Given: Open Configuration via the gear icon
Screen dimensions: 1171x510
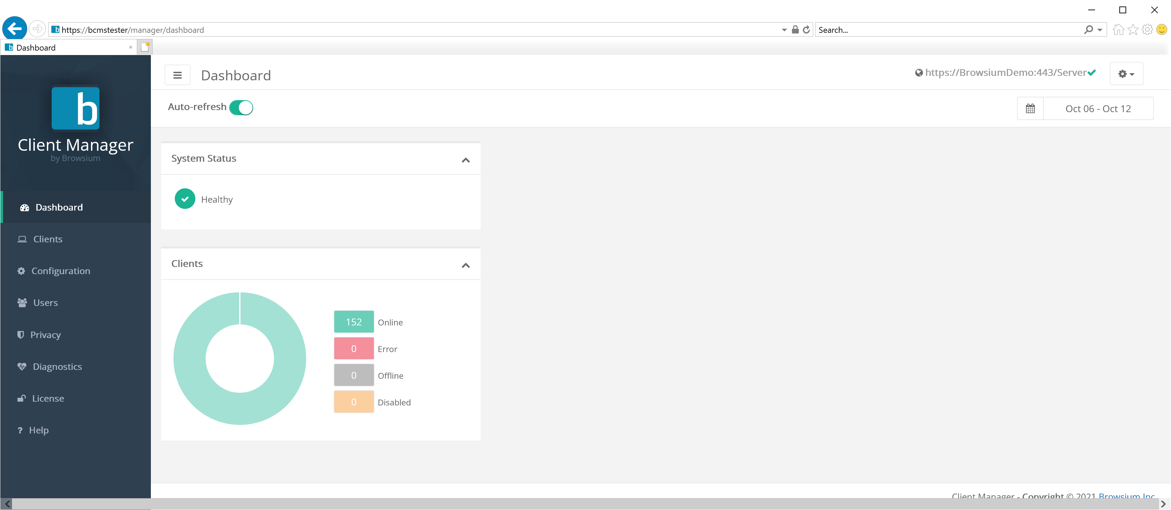Looking at the screenshot, I should [22, 271].
